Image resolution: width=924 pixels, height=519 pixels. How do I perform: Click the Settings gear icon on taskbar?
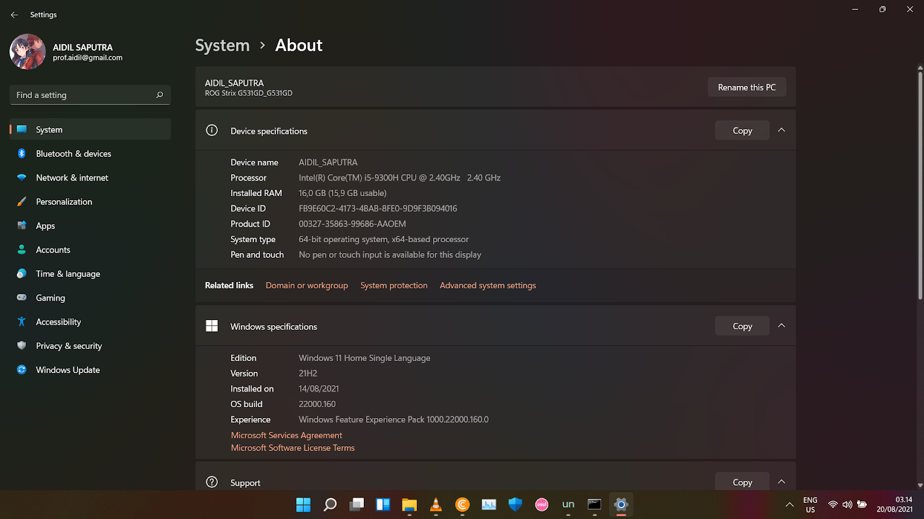(621, 505)
